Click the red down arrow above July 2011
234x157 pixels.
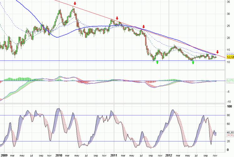143,27
